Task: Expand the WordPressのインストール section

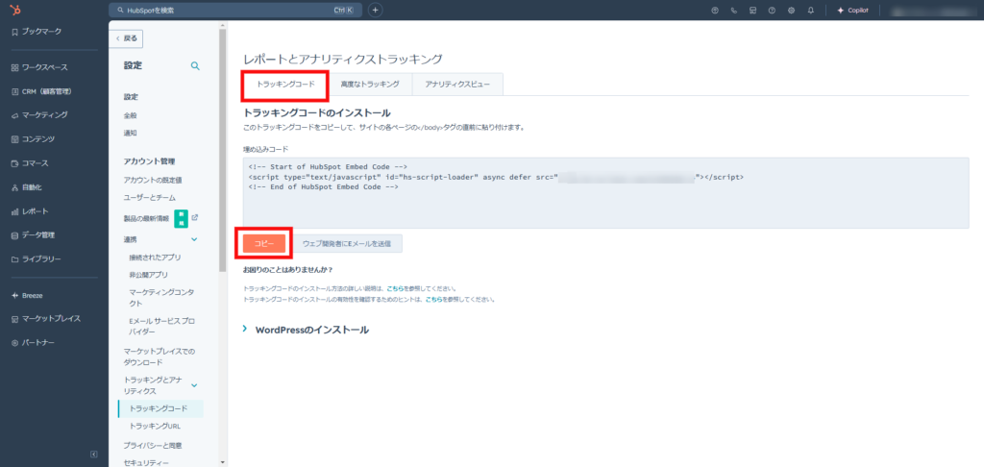Action: (306, 330)
